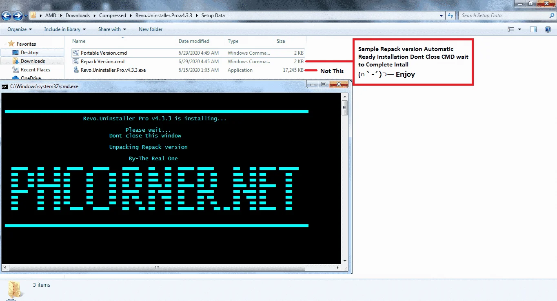The height and width of the screenshot is (301, 557).
Task: Click the Explorer Forward navigation arrow
Action: (18, 15)
